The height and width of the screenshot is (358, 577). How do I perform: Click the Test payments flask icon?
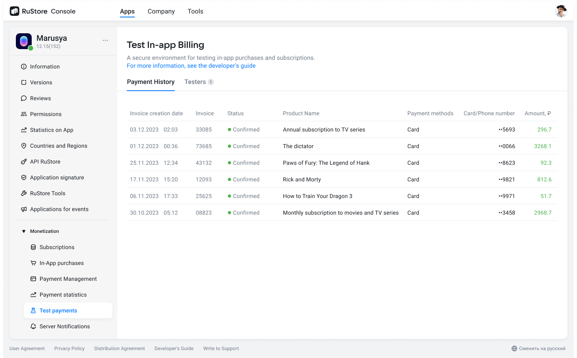pyautogui.click(x=33, y=310)
